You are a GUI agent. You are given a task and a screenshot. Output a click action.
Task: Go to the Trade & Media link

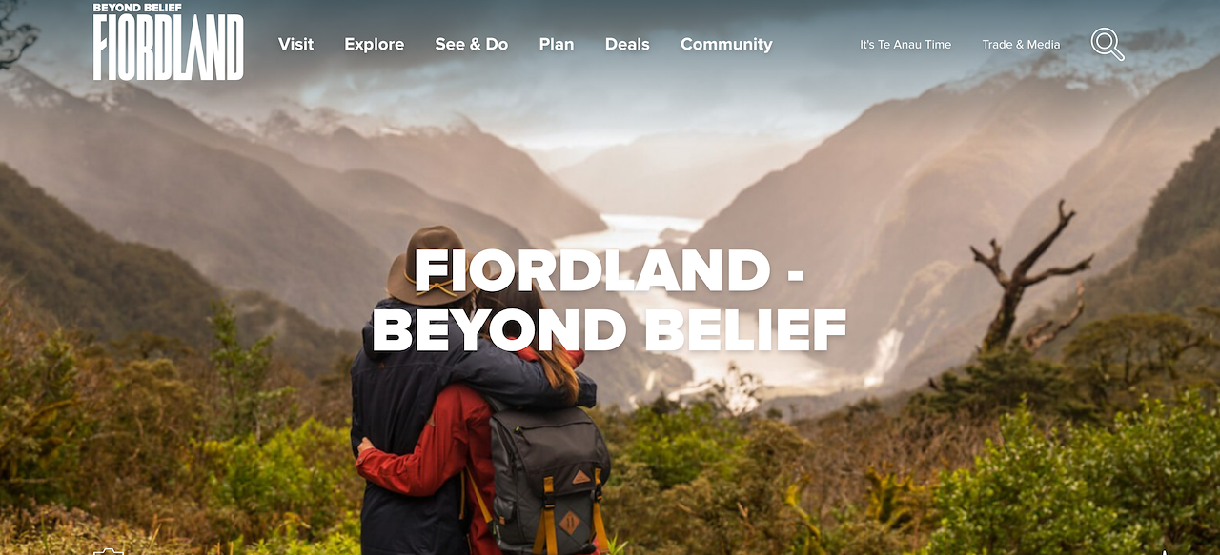click(1021, 44)
